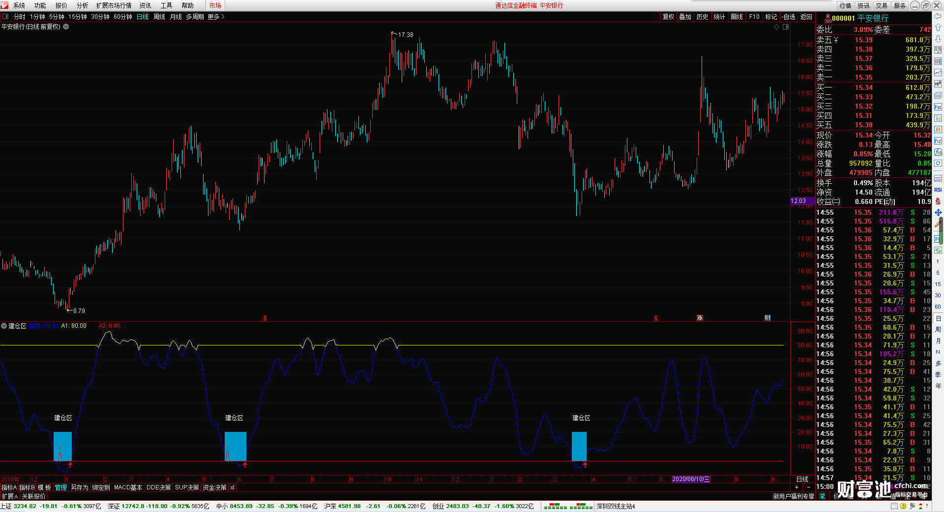This screenshot has width=944, height=512.
Task: Toggle the 1-minute period in sidebar
Action: coord(938,262)
